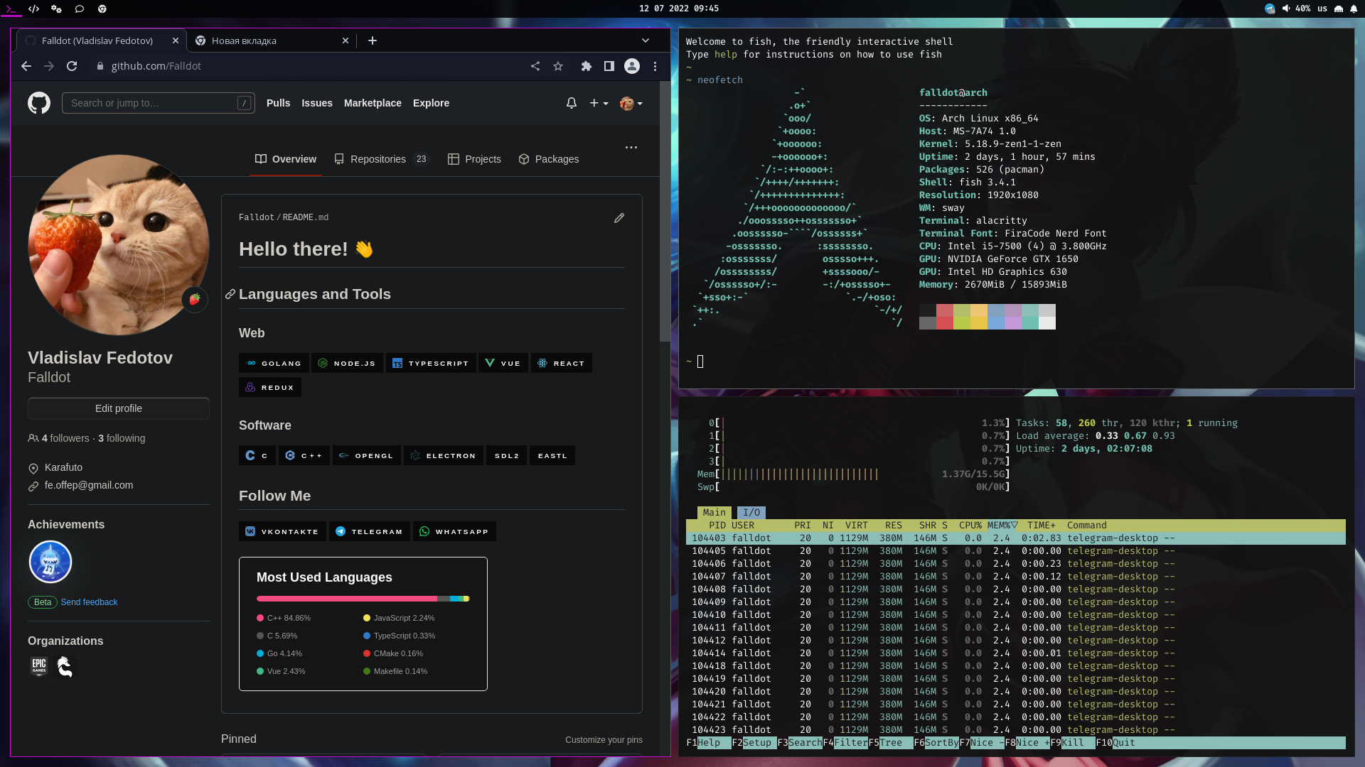Click the Languages and Tools anchor link icon

[230, 294]
